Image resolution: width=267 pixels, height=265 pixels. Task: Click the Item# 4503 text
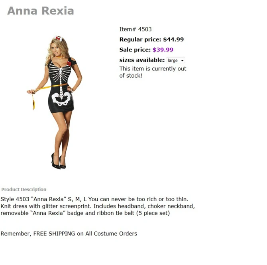(x=135, y=29)
